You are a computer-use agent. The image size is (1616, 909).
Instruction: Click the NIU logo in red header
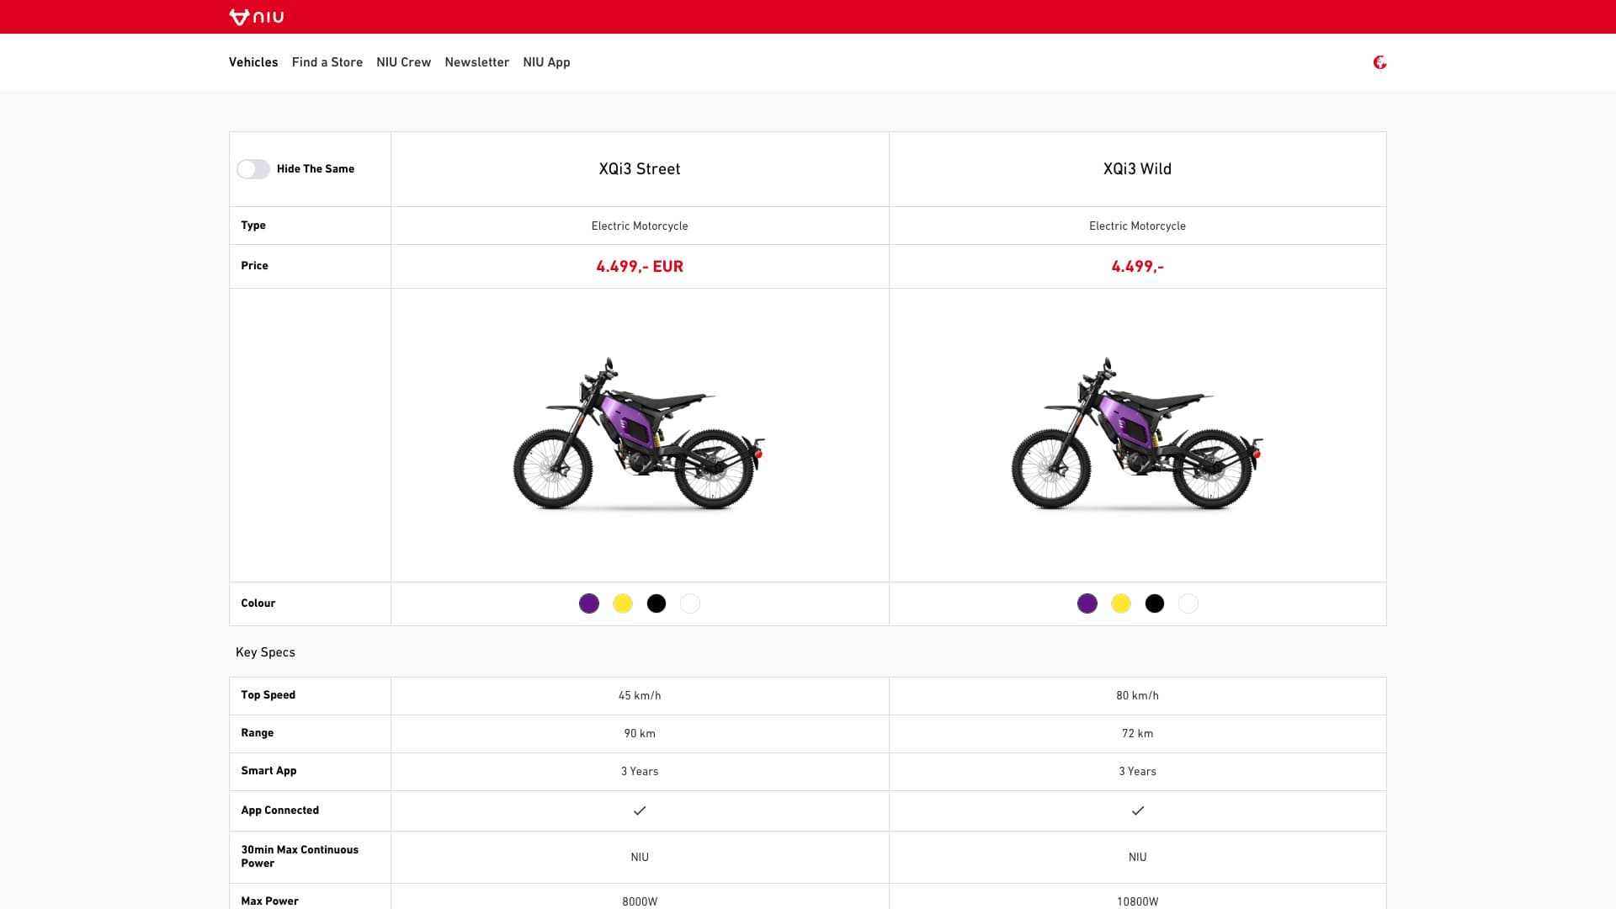click(x=257, y=17)
